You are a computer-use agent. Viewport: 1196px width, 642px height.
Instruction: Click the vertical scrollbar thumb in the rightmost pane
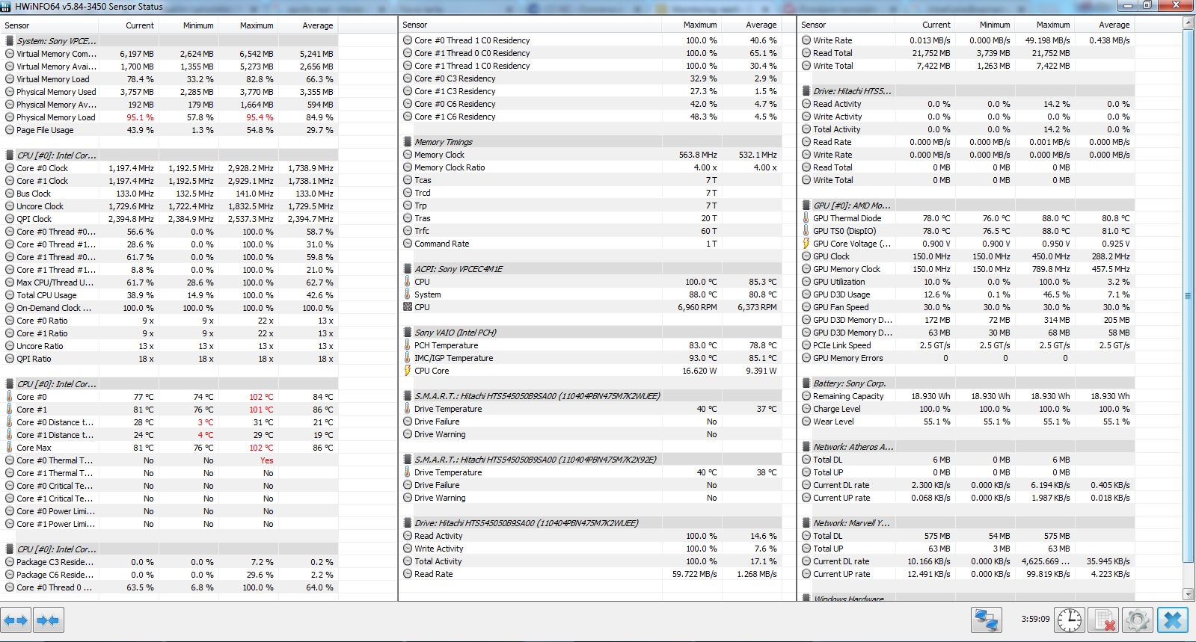1189,296
